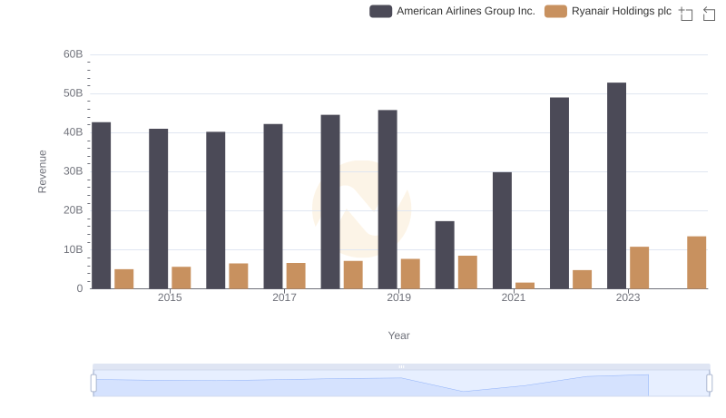Toggle American Airlines Group Inc. legend swatch
The height and width of the screenshot is (418, 726).
381,11
